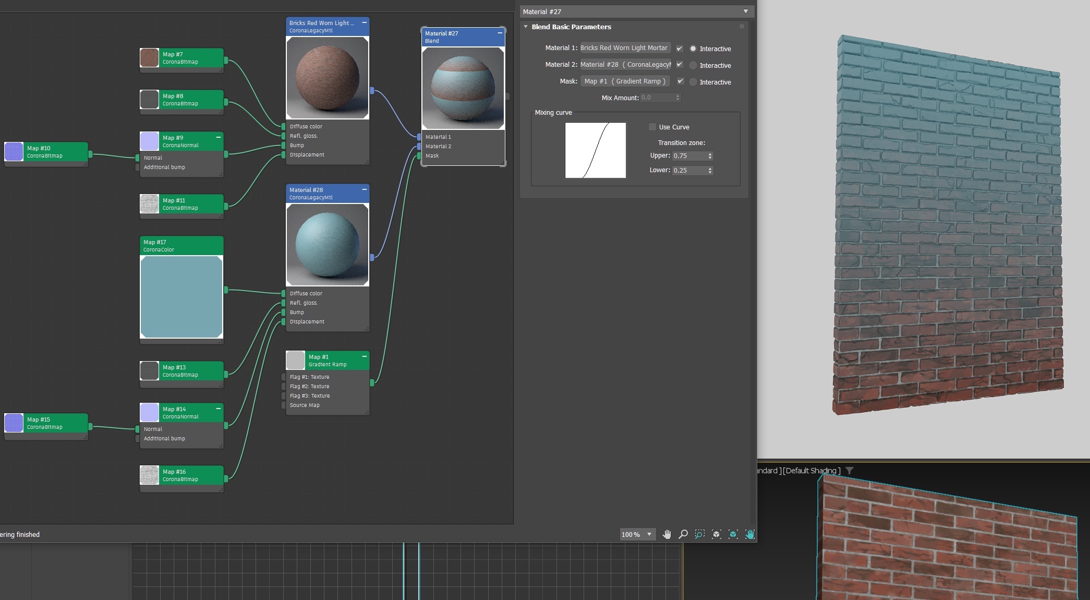This screenshot has width=1090, height=600.
Task: Click the Map #1 Gradient Ramp mask button
Action: pos(625,81)
